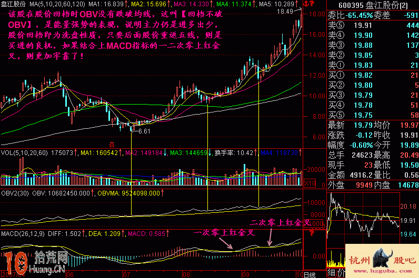The image size is (419, 278).
Task: Switch to the 价 tab
Action: (341, 273)
